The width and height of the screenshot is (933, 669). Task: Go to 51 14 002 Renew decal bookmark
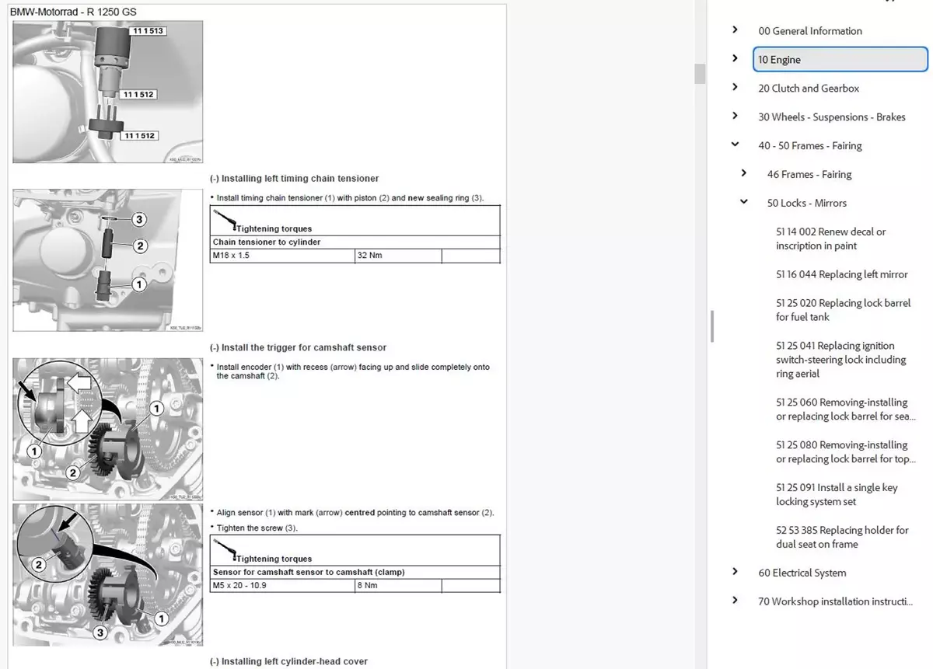pos(830,239)
